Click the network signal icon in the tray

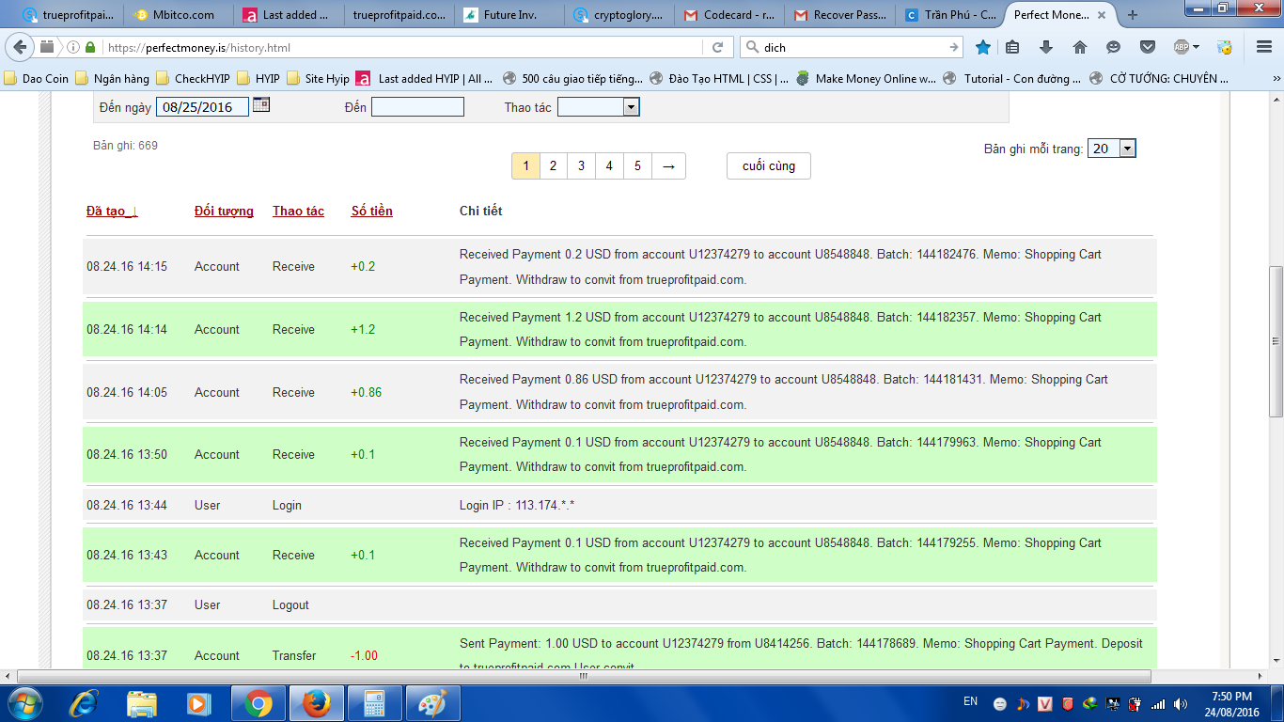click(x=1158, y=704)
